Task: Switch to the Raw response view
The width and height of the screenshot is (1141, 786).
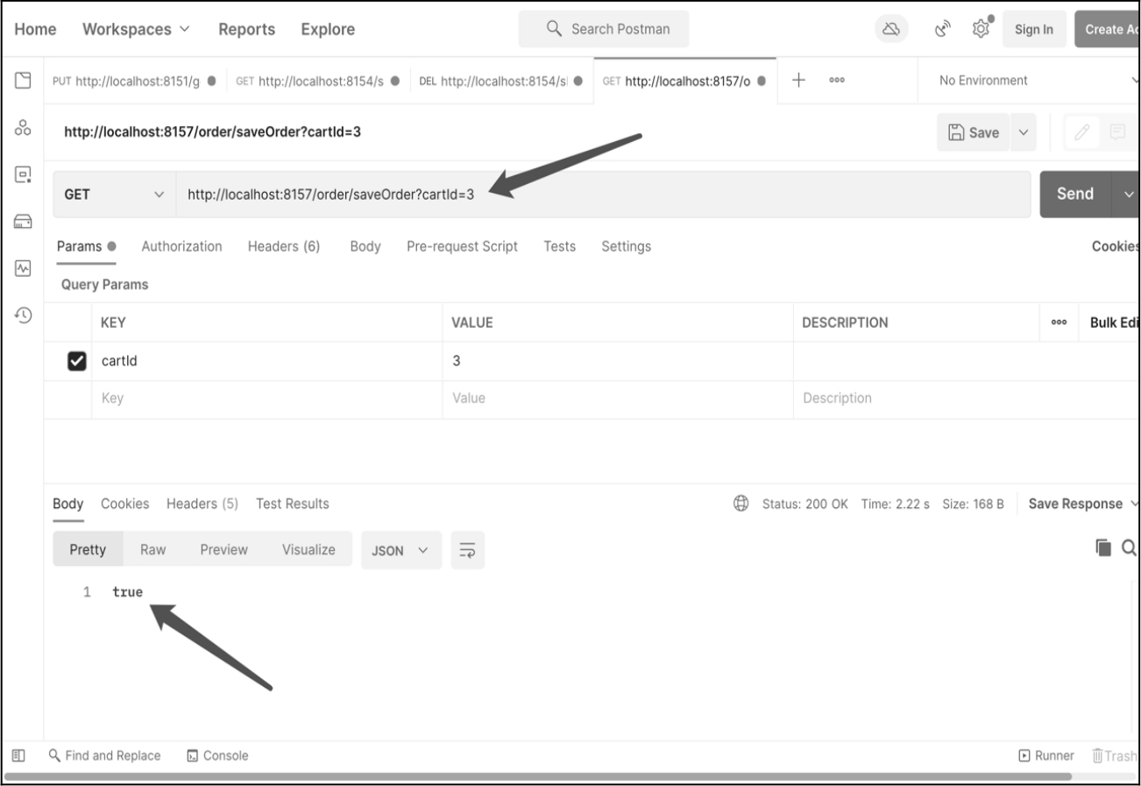Action: 153,549
